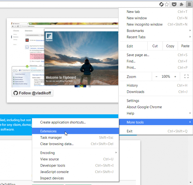The height and width of the screenshot is (185, 193).
Task: Expand the Encoding submenu
Action: tap(75, 153)
